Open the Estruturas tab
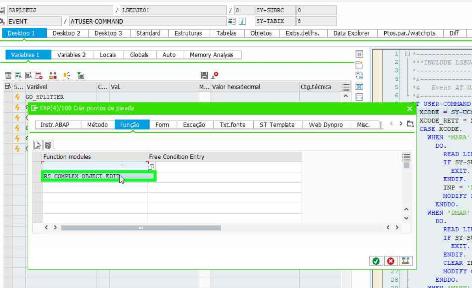 [188, 33]
